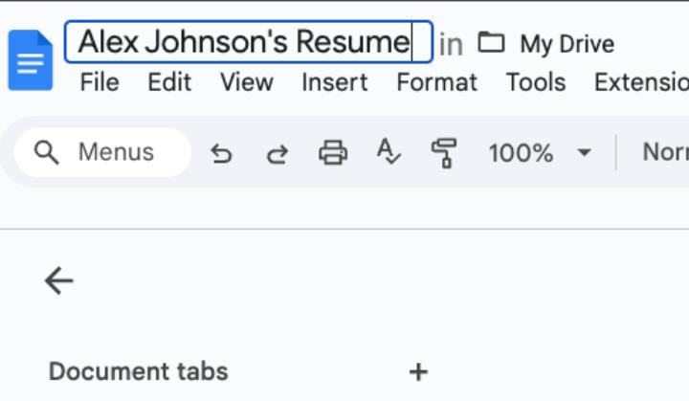Add a new document tab with plus
689x401 pixels.
tap(418, 371)
